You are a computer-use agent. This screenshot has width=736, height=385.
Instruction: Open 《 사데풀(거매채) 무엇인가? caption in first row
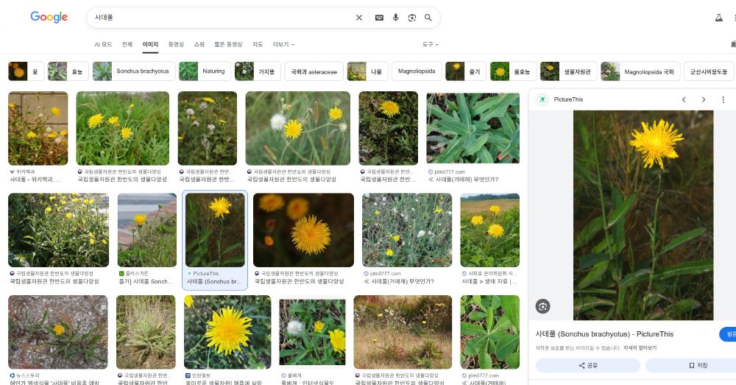click(x=463, y=180)
